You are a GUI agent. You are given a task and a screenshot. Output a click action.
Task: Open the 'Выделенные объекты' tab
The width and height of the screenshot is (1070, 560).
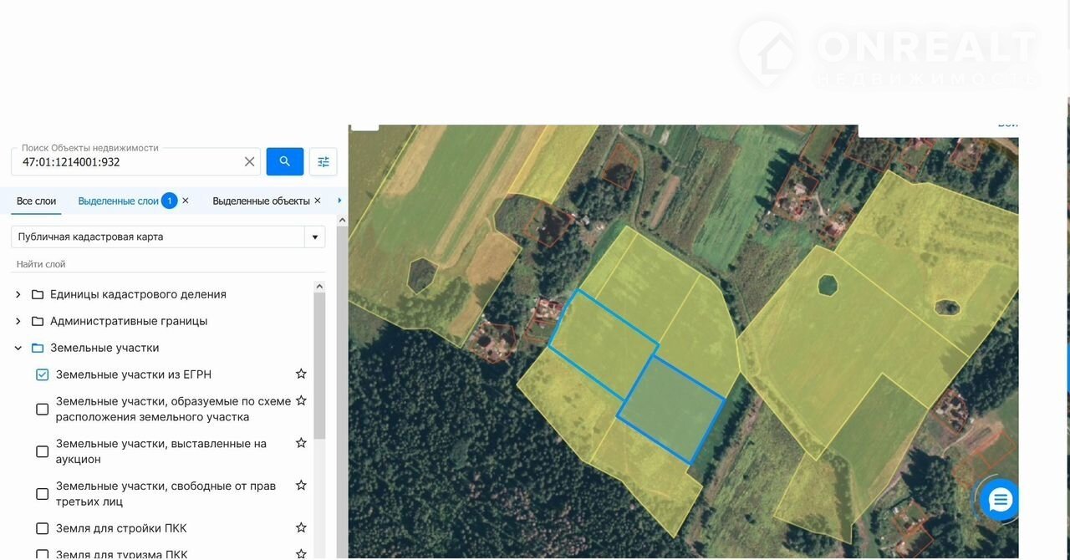click(261, 201)
